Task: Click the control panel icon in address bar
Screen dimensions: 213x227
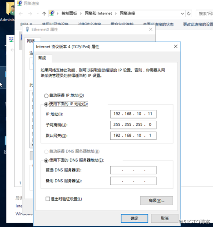Action: tap(52, 13)
